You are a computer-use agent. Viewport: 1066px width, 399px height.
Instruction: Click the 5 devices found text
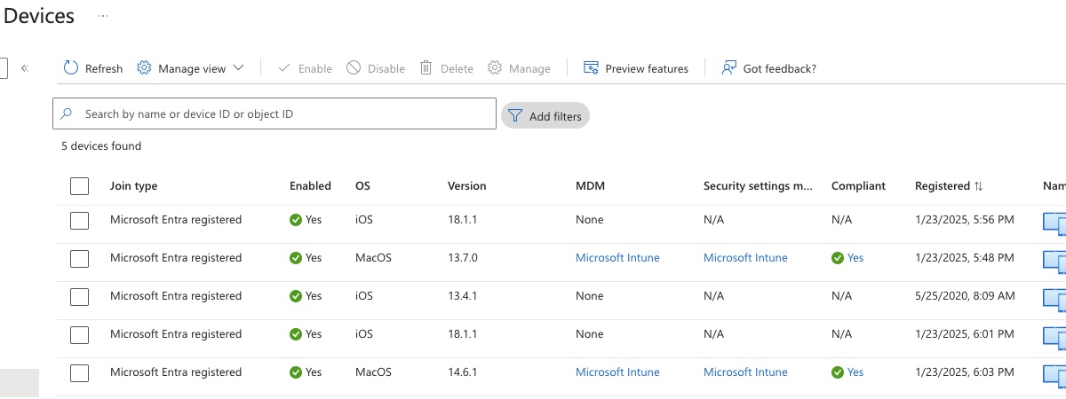101,146
